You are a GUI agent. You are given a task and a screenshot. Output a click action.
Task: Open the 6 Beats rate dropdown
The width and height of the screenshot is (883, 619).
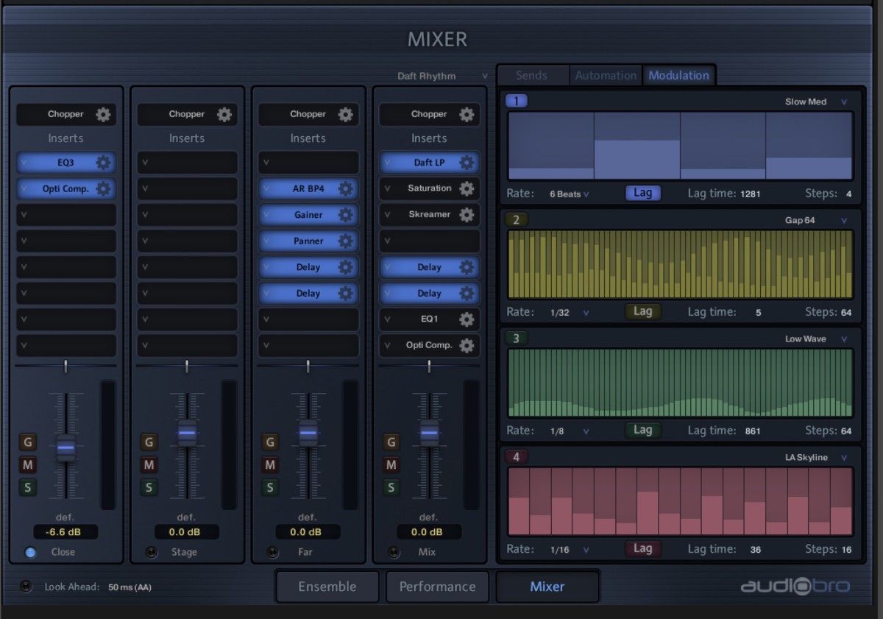coord(570,194)
